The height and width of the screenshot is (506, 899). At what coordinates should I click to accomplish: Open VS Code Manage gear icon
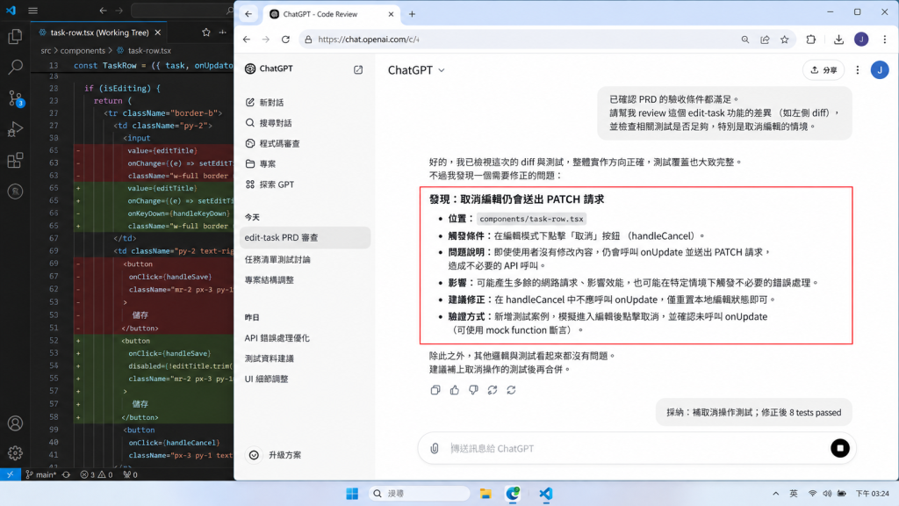coord(16,453)
